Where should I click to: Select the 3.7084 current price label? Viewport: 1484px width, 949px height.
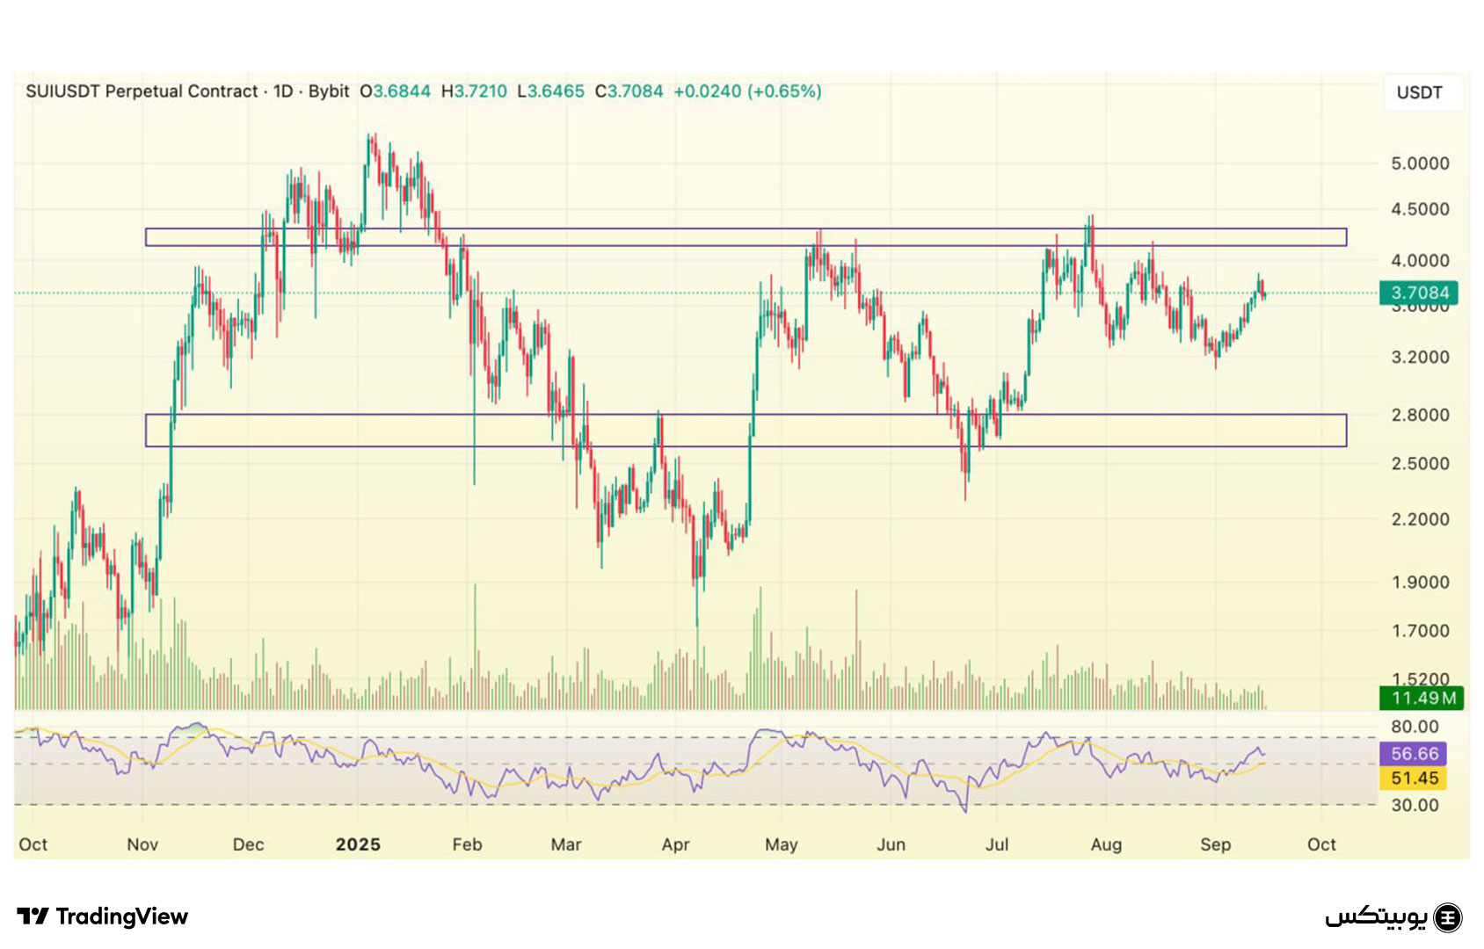tap(1418, 293)
